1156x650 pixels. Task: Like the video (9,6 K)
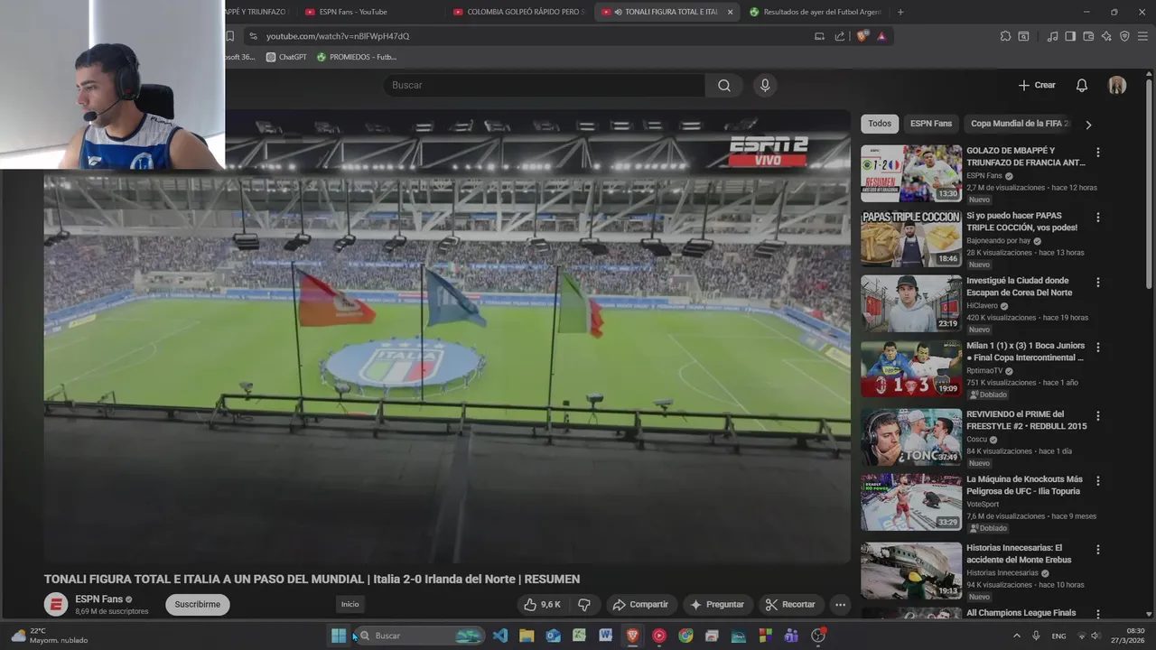(542, 605)
